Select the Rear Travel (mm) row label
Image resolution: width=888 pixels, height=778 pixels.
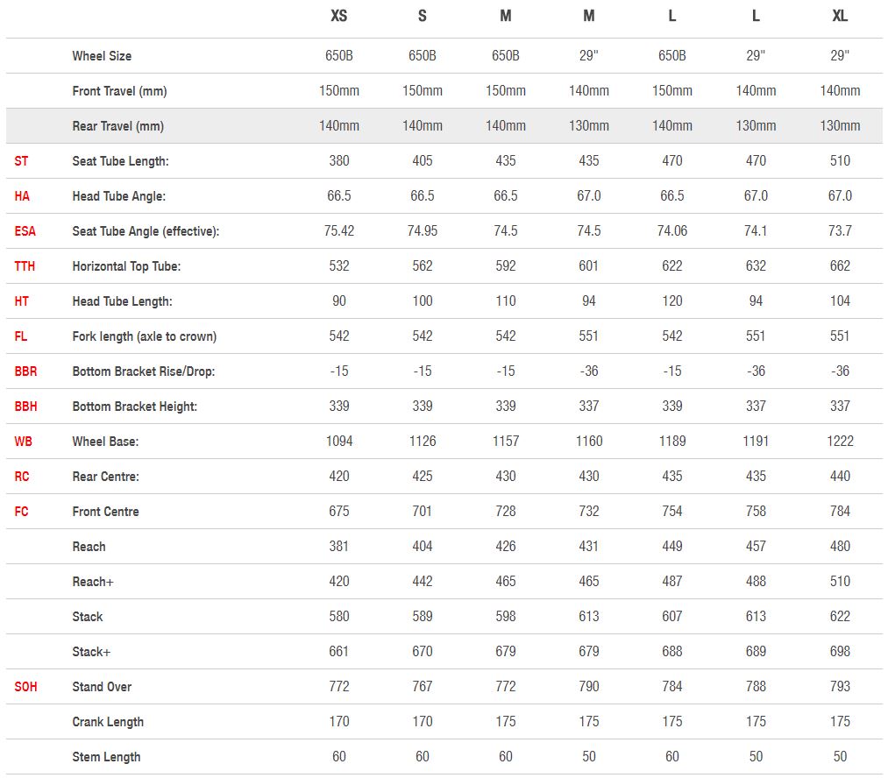[117, 126]
